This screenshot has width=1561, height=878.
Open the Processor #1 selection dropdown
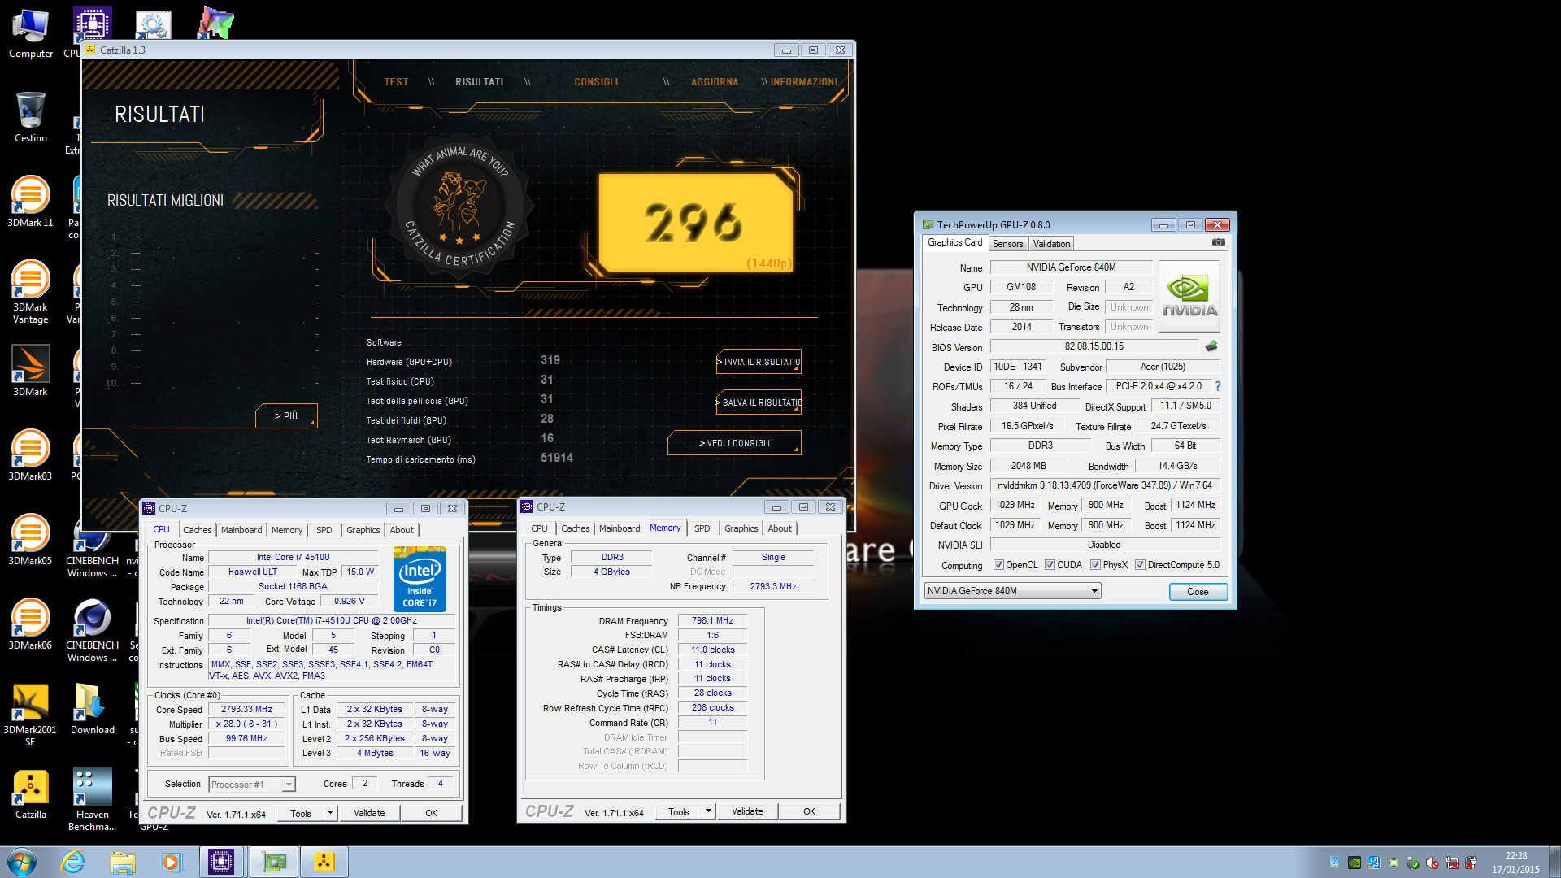coord(252,785)
